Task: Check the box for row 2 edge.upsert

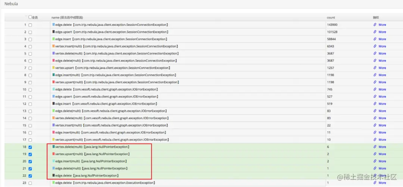Action: [30, 32]
